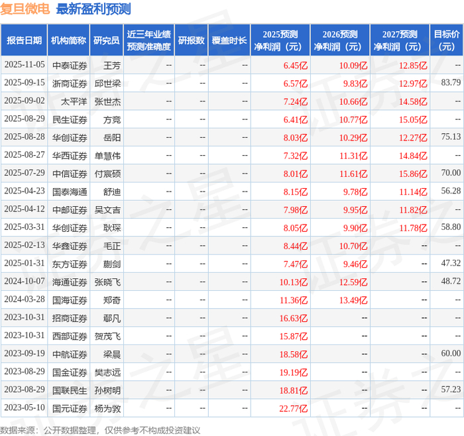Click the 复旦微电 stock name title

pos(25,9)
